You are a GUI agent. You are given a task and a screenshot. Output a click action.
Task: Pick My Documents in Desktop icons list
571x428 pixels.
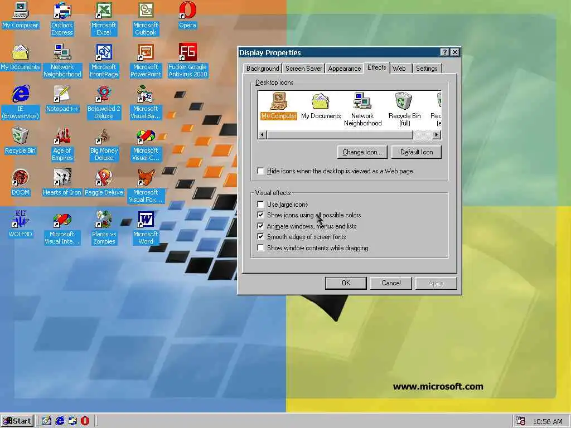pyautogui.click(x=321, y=106)
